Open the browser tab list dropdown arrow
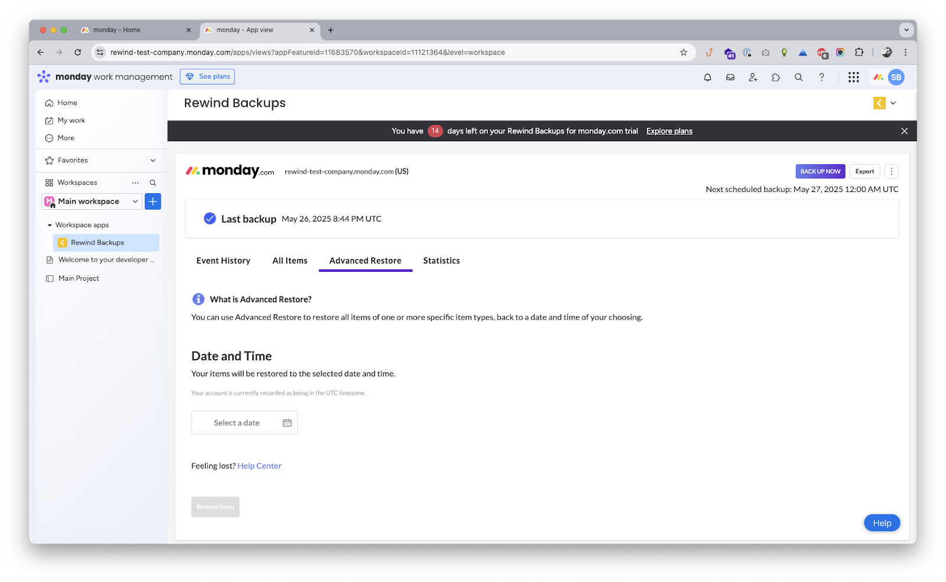Screen dimensions: 946x582 [x=906, y=30]
